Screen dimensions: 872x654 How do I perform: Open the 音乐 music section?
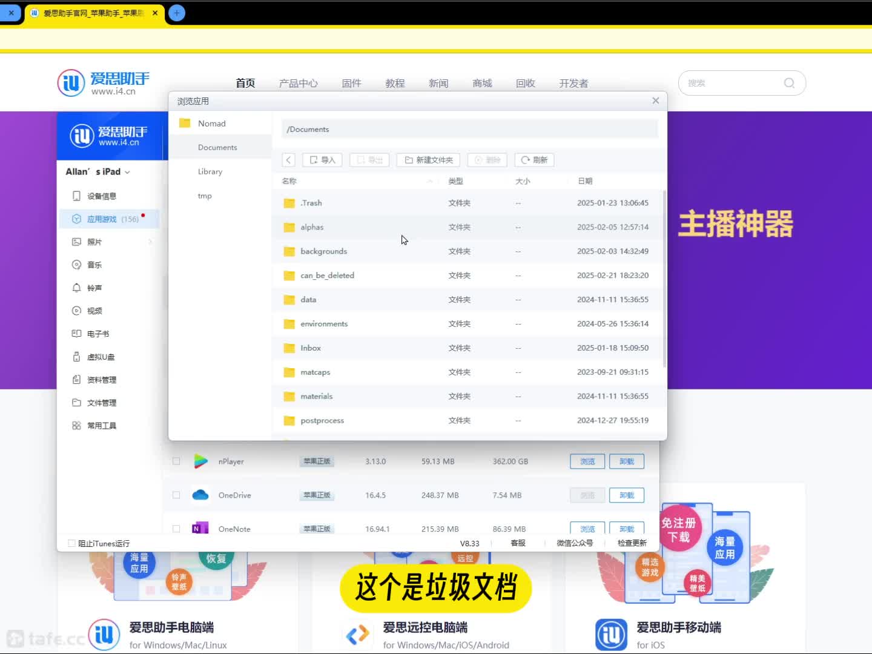click(x=94, y=265)
